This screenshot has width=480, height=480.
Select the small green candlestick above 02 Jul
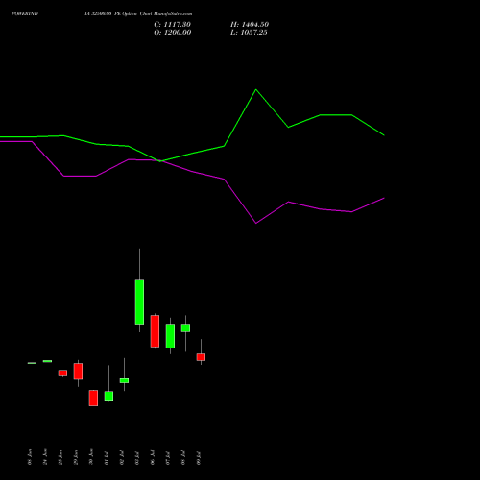(124, 380)
